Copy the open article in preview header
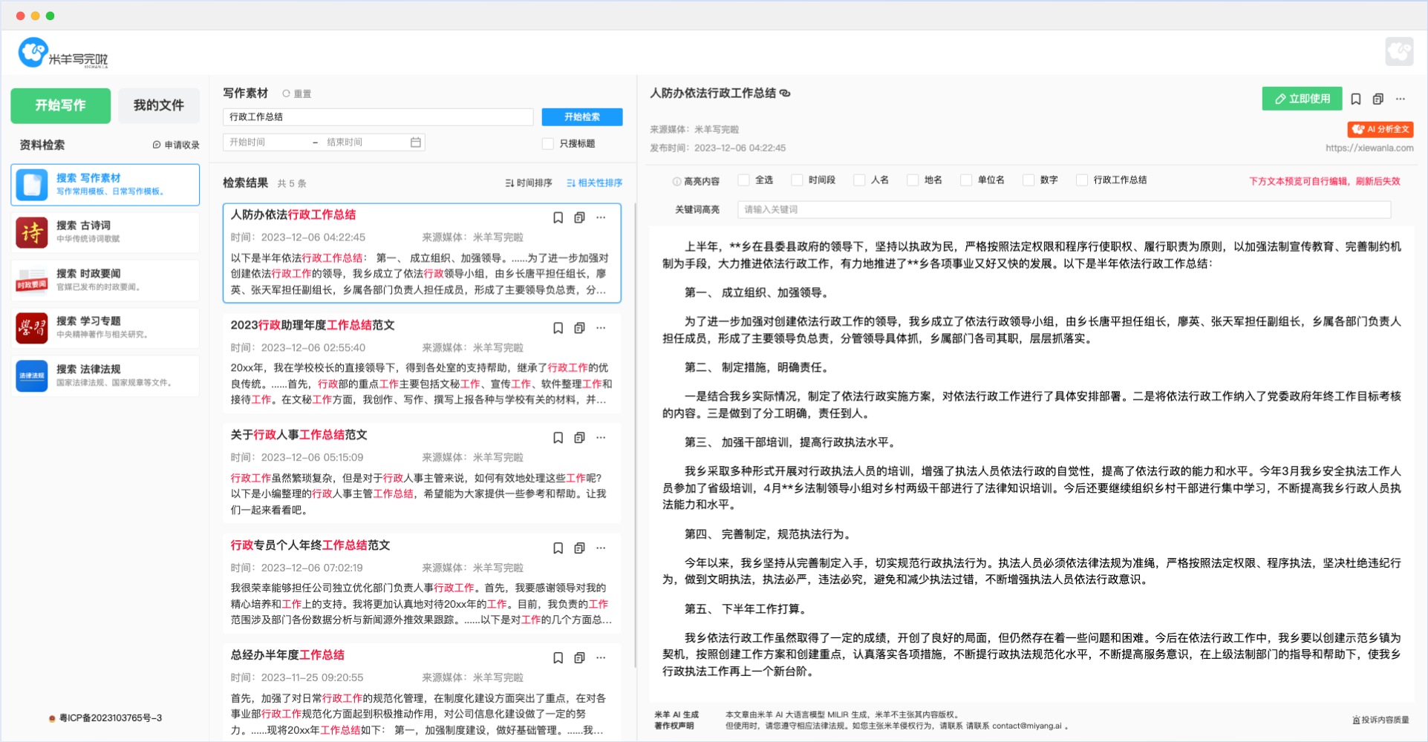1428x742 pixels. 1378,99
